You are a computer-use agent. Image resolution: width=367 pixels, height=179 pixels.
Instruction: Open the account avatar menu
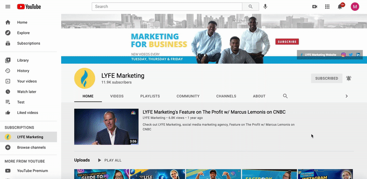(355, 7)
